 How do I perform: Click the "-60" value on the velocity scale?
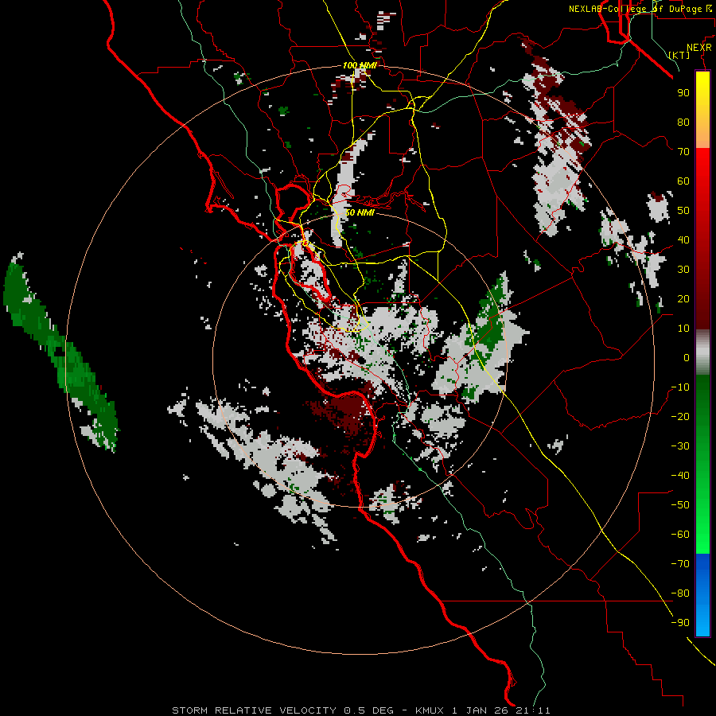[x=680, y=535]
